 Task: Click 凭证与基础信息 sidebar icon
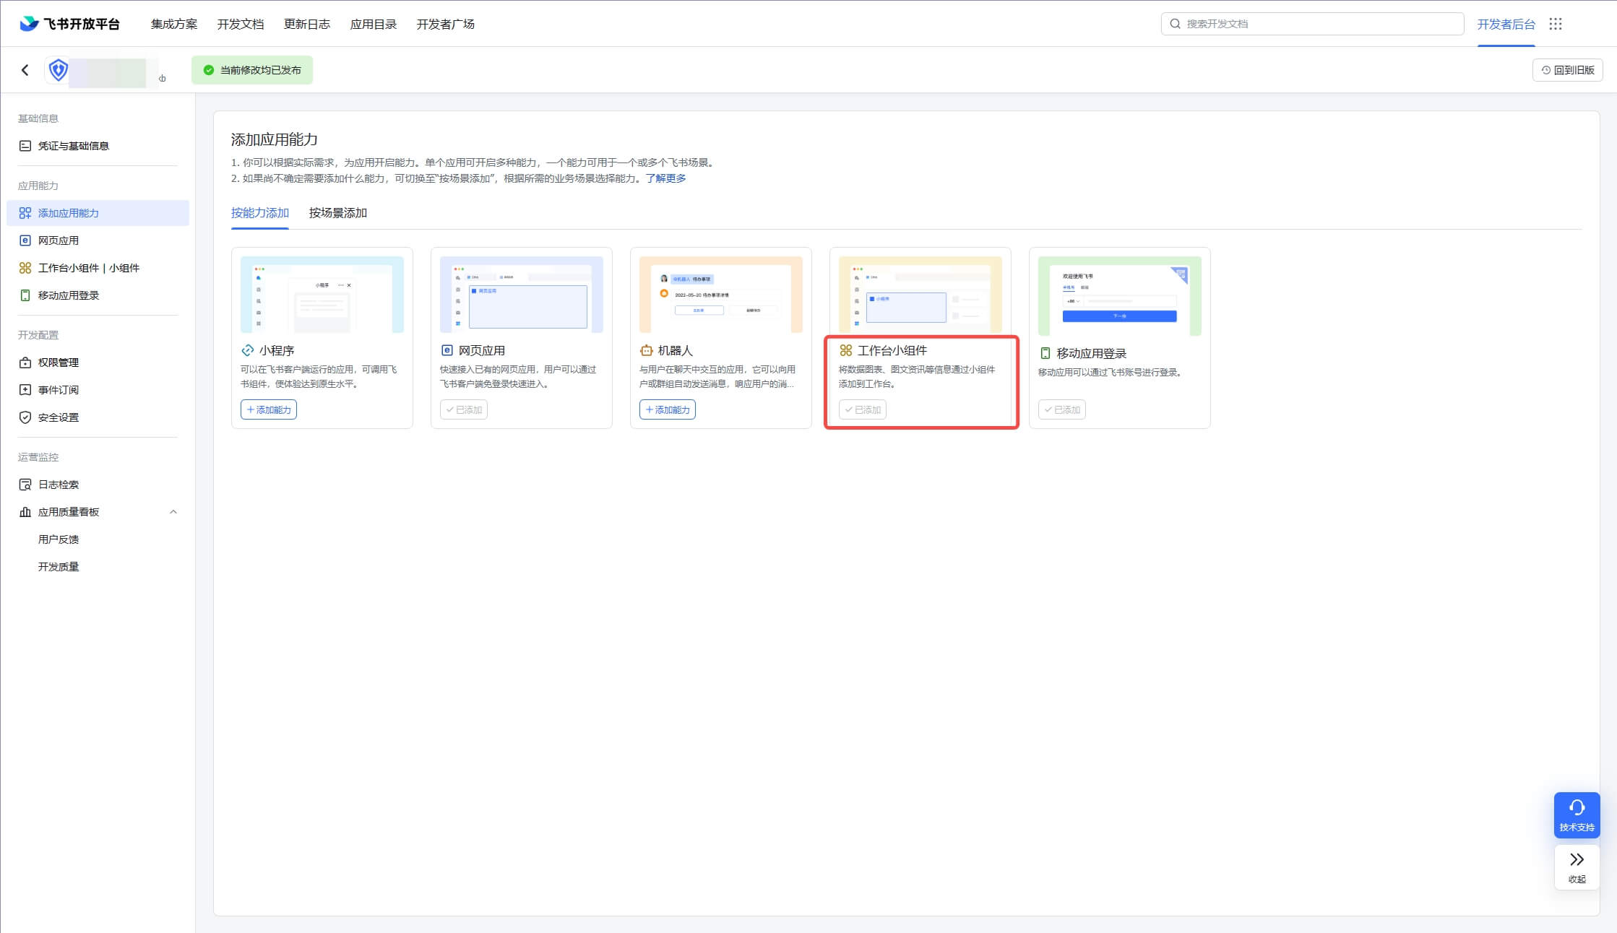click(x=25, y=146)
